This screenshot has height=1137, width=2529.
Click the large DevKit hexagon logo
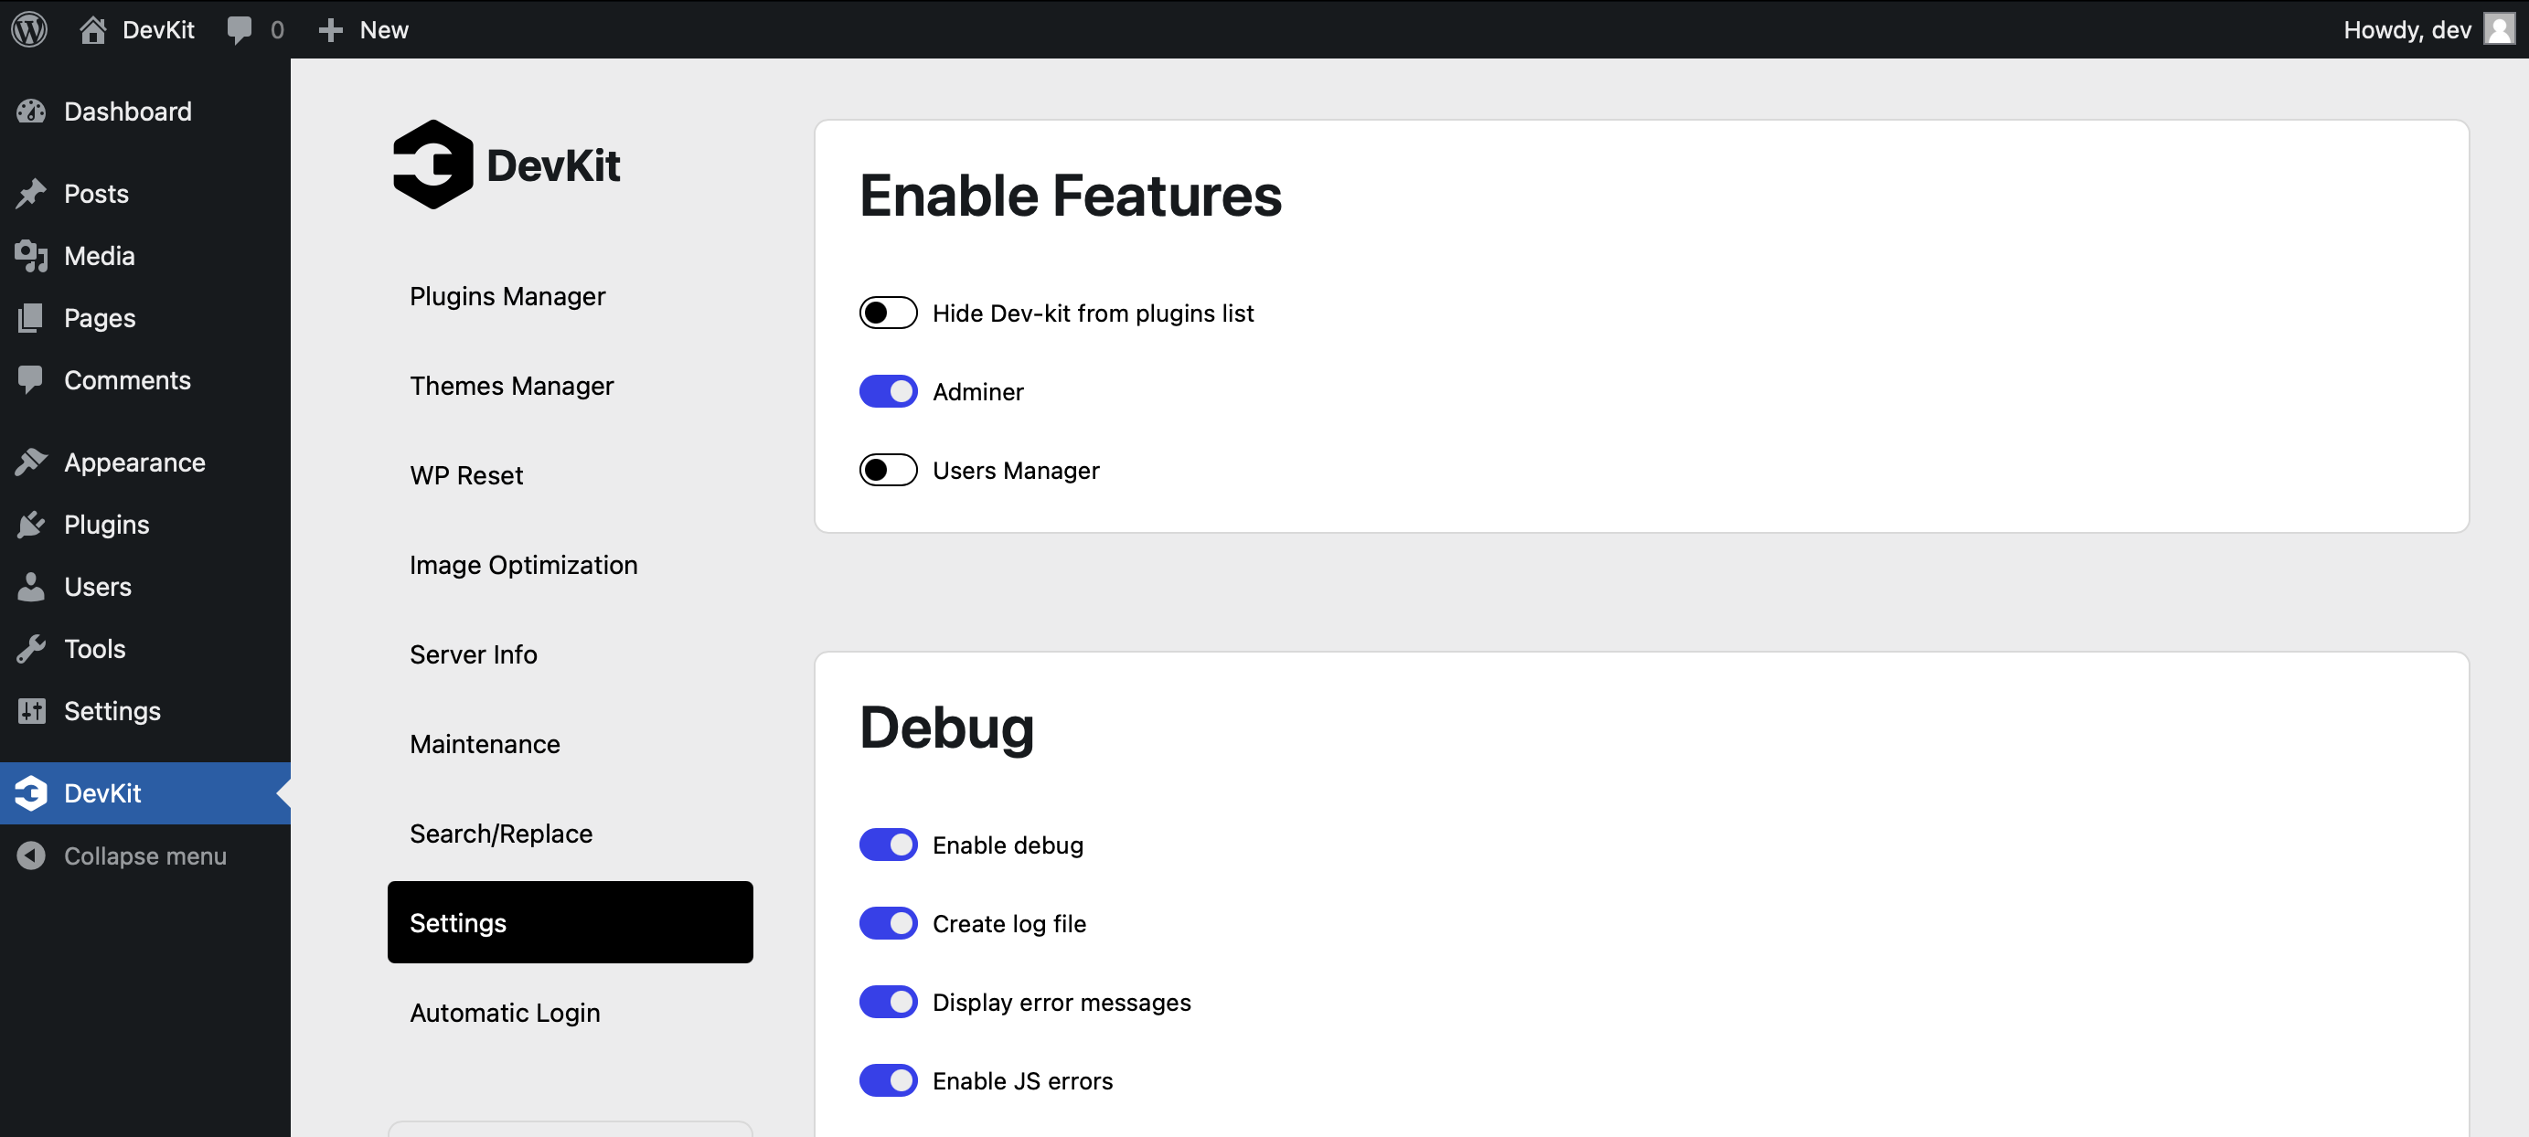click(433, 165)
